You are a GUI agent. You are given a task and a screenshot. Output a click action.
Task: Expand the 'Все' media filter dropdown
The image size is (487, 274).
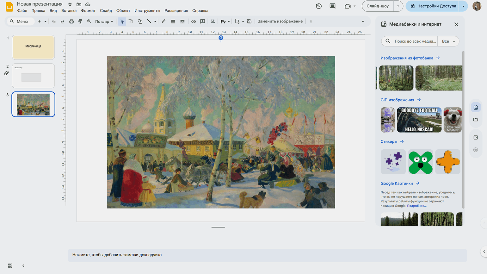(x=448, y=41)
